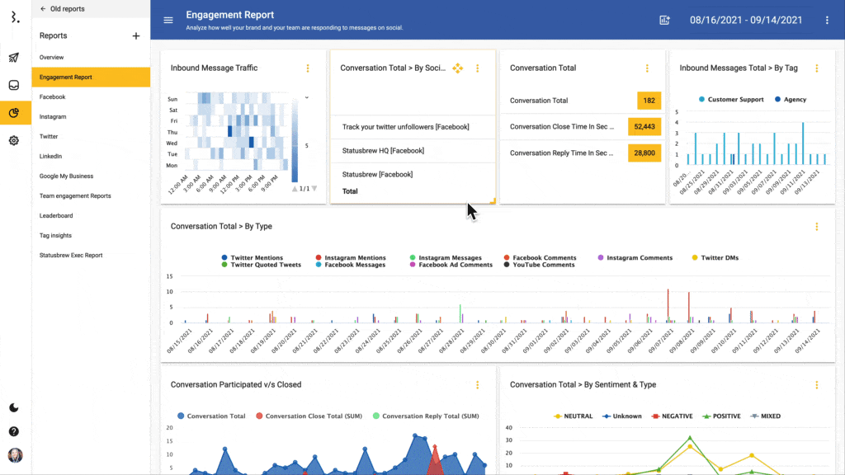The image size is (845, 475).
Task: Open the Help question mark icon
Action: [x=14, y=431]
